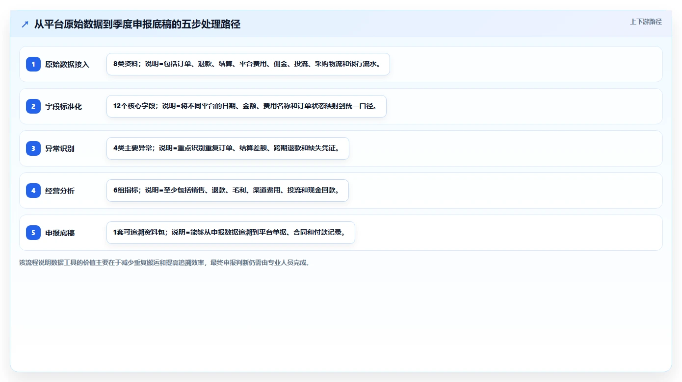Click the 1套可追溯资料包 description box
Viewport: 682px width, 382px height.
click(x=231, y=233)
